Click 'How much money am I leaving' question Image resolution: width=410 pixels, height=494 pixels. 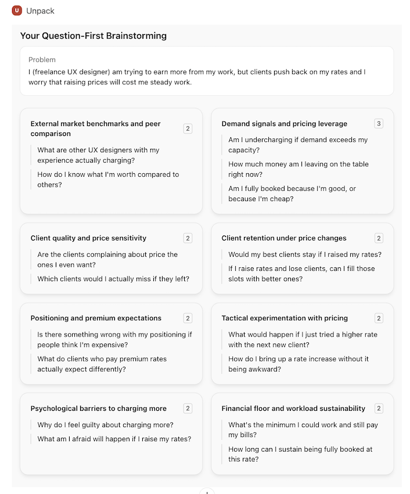(298, 169)
